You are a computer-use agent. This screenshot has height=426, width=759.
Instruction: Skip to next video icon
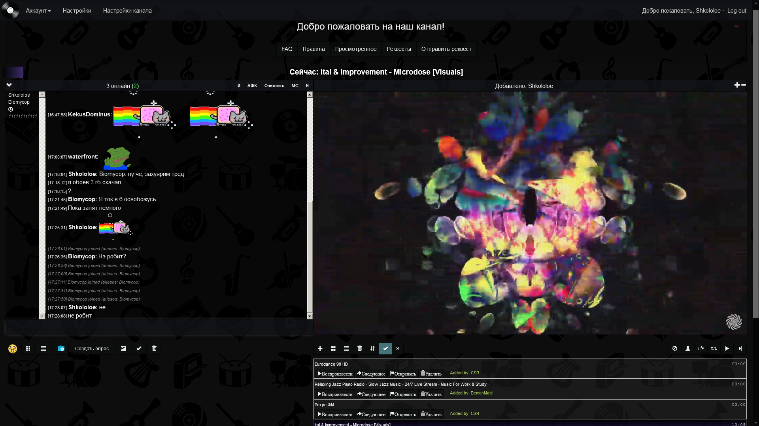(x=740, y=349)
